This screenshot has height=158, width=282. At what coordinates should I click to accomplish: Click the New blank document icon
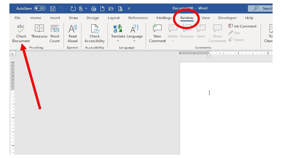pyautogui.click(x=102, y=8)
